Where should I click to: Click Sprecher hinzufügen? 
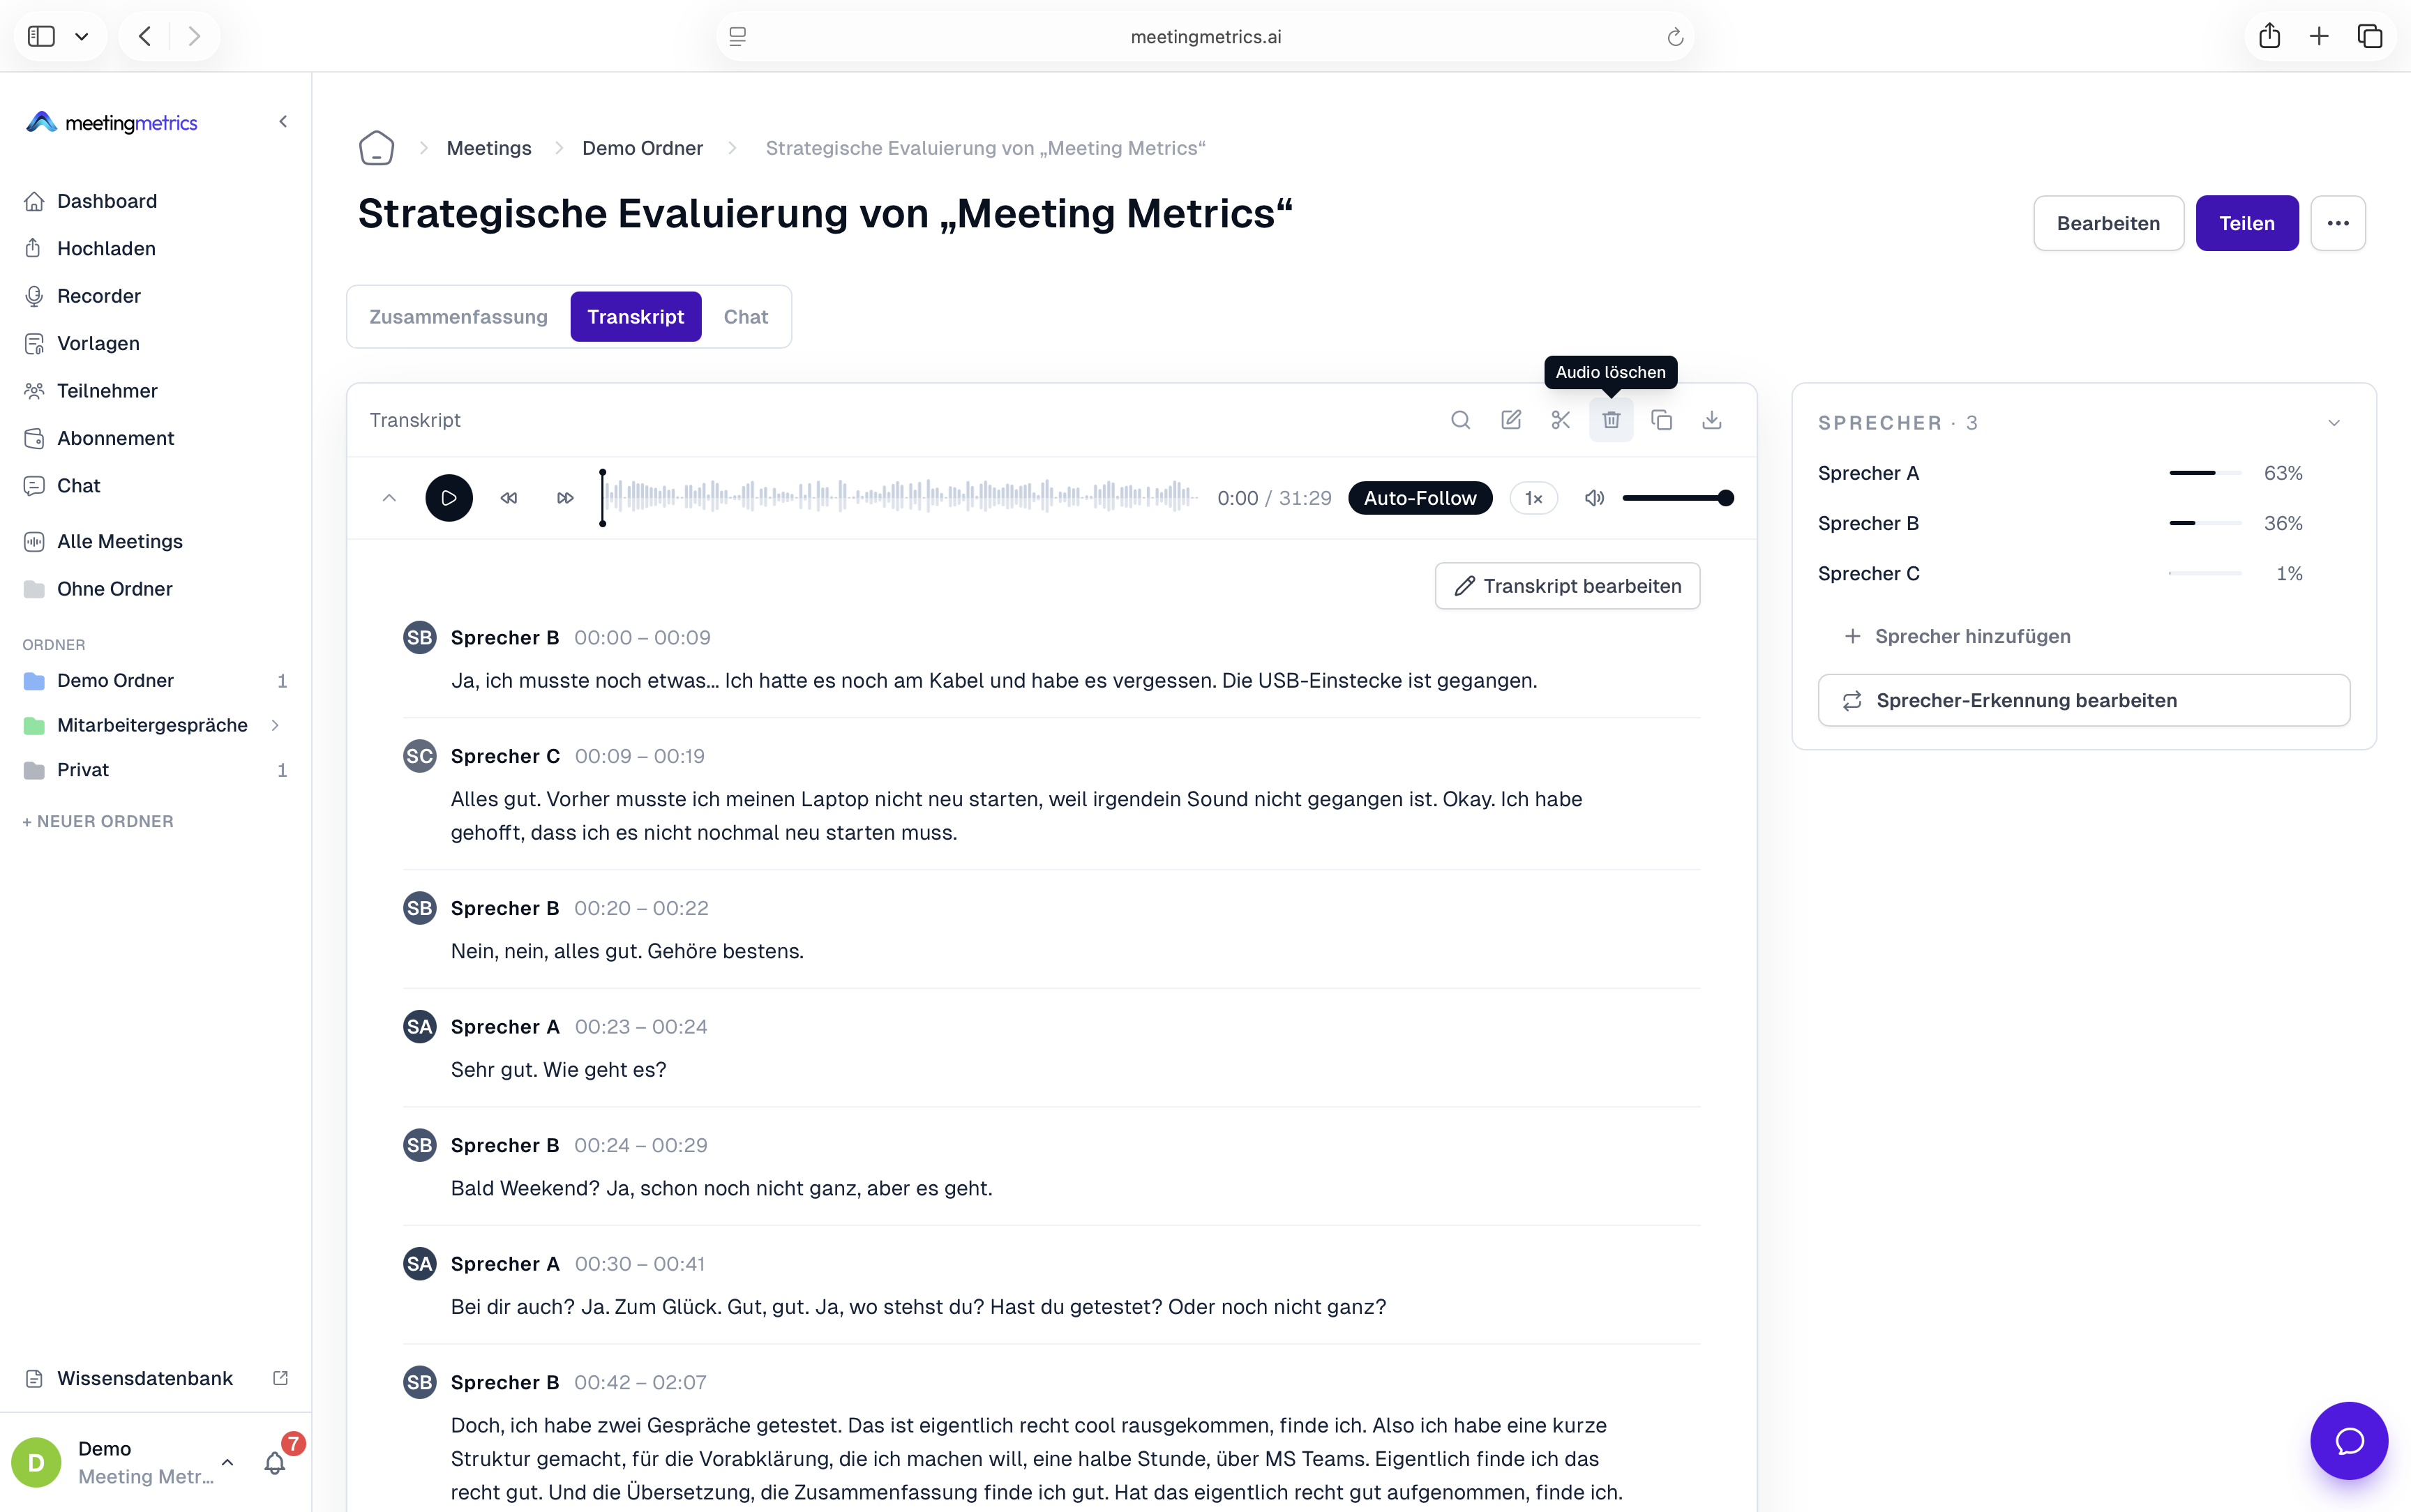[1957, 636]
